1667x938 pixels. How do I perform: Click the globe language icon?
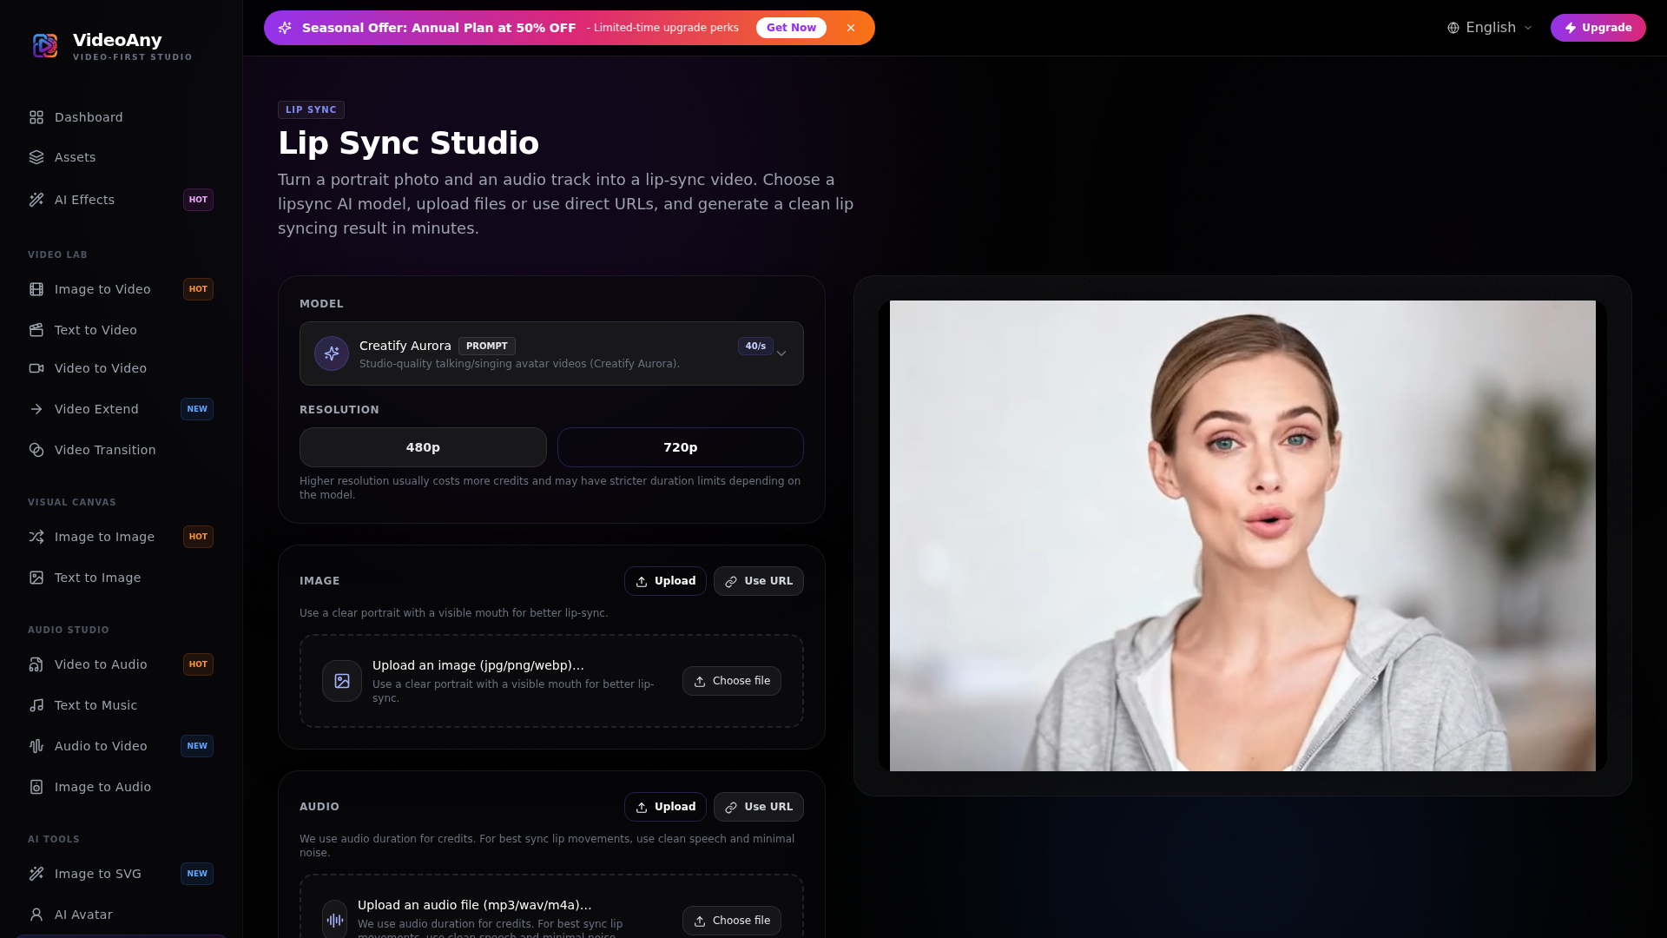(1453, 28)
